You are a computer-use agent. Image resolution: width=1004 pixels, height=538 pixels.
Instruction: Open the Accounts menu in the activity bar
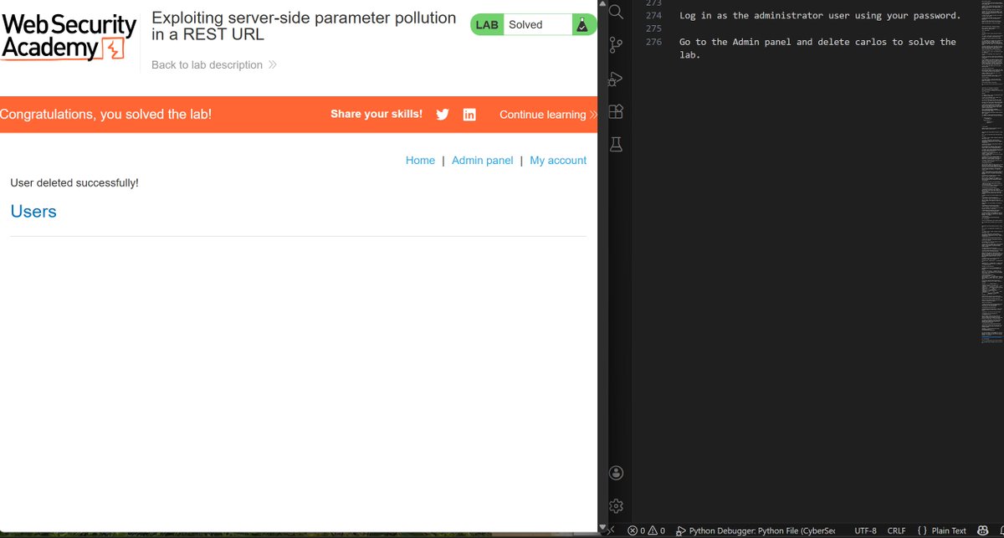[616, 473]
